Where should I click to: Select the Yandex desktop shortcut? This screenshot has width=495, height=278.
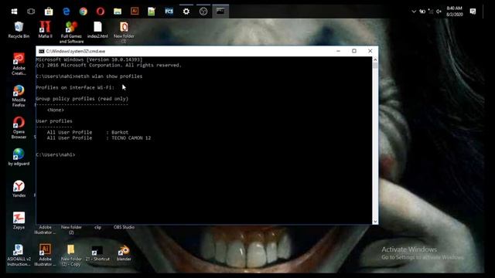click(x=19, y=188)
